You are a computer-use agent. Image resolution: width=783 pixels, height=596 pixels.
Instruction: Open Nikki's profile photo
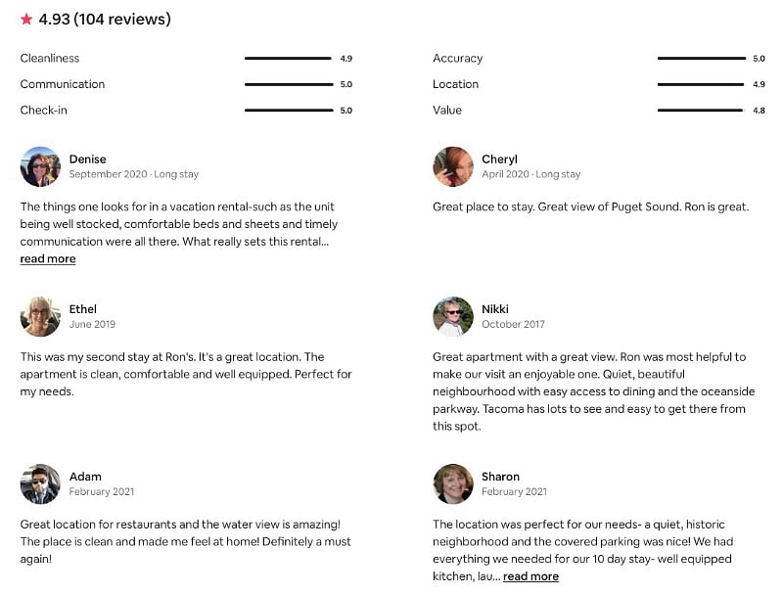click(453, 316)
